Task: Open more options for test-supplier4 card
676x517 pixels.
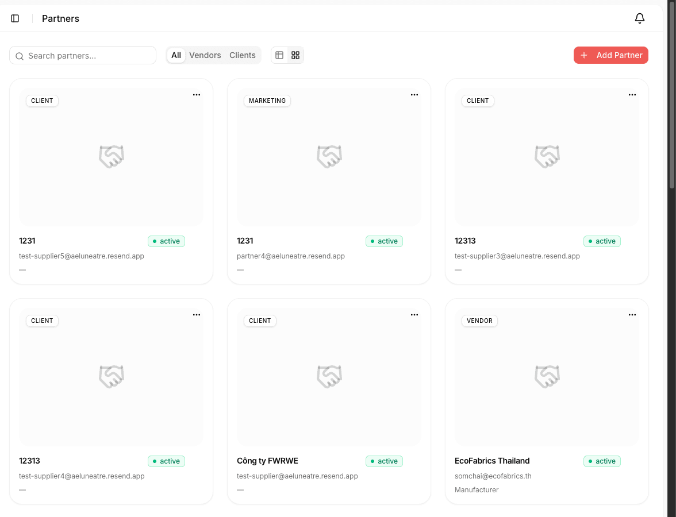Action: (x=197, y=315)
